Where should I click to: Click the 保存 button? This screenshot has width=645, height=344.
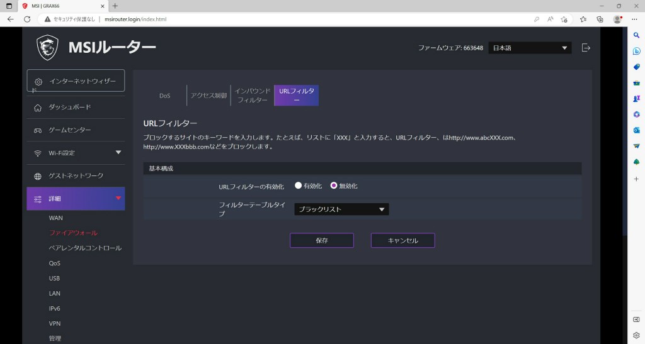coord(322,241)
